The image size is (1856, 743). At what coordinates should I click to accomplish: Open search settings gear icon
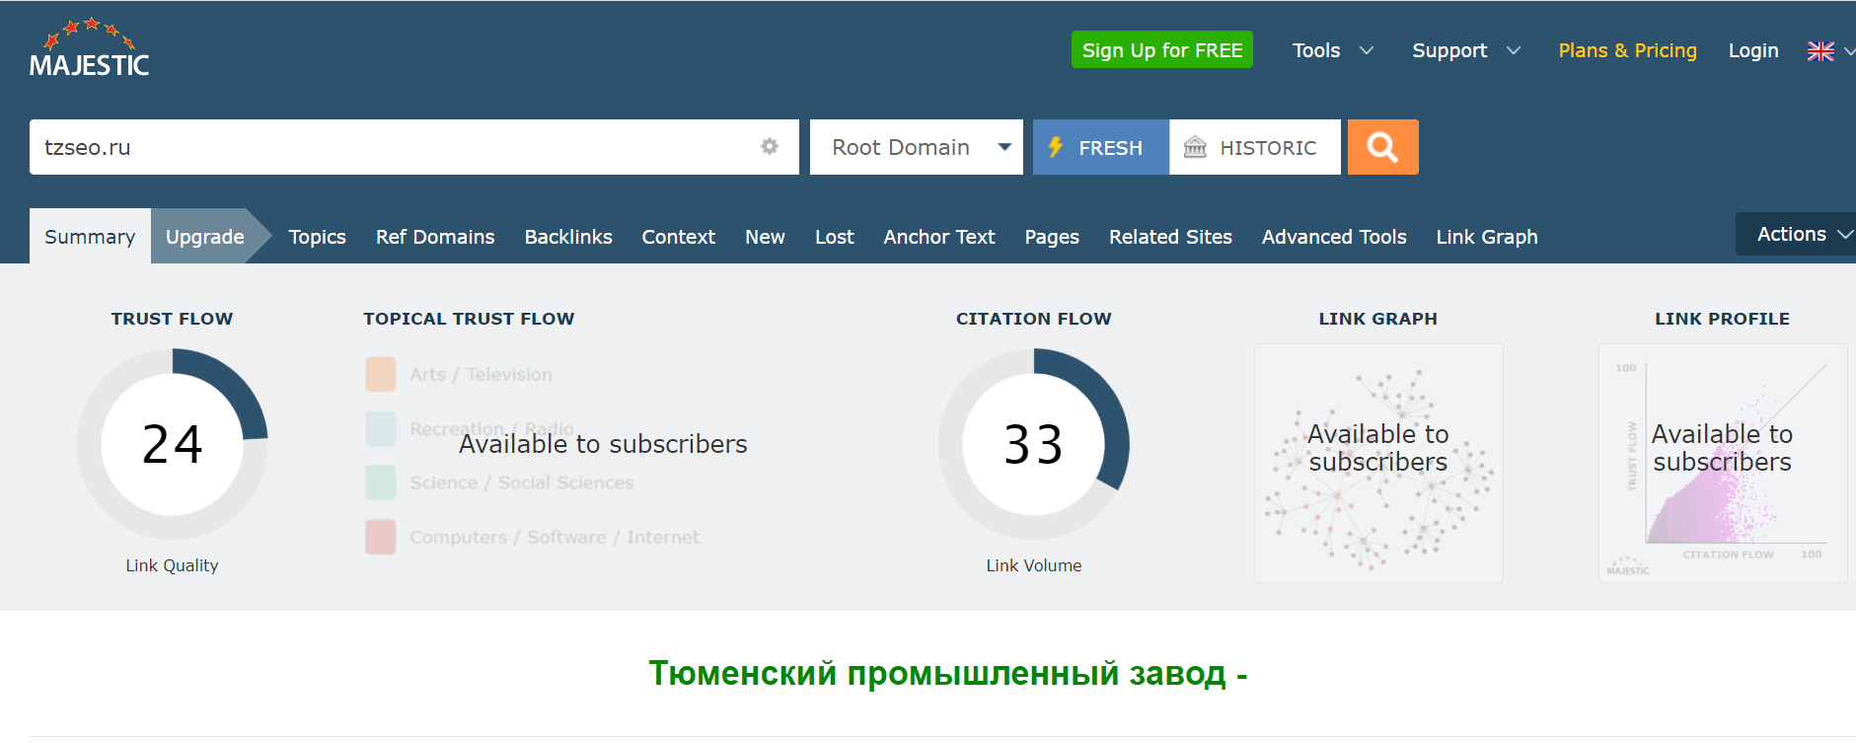pos(770,146)
